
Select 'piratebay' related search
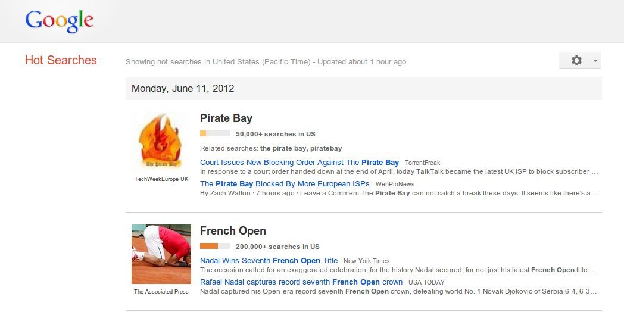pyautogui.click(x=326, y=148)
